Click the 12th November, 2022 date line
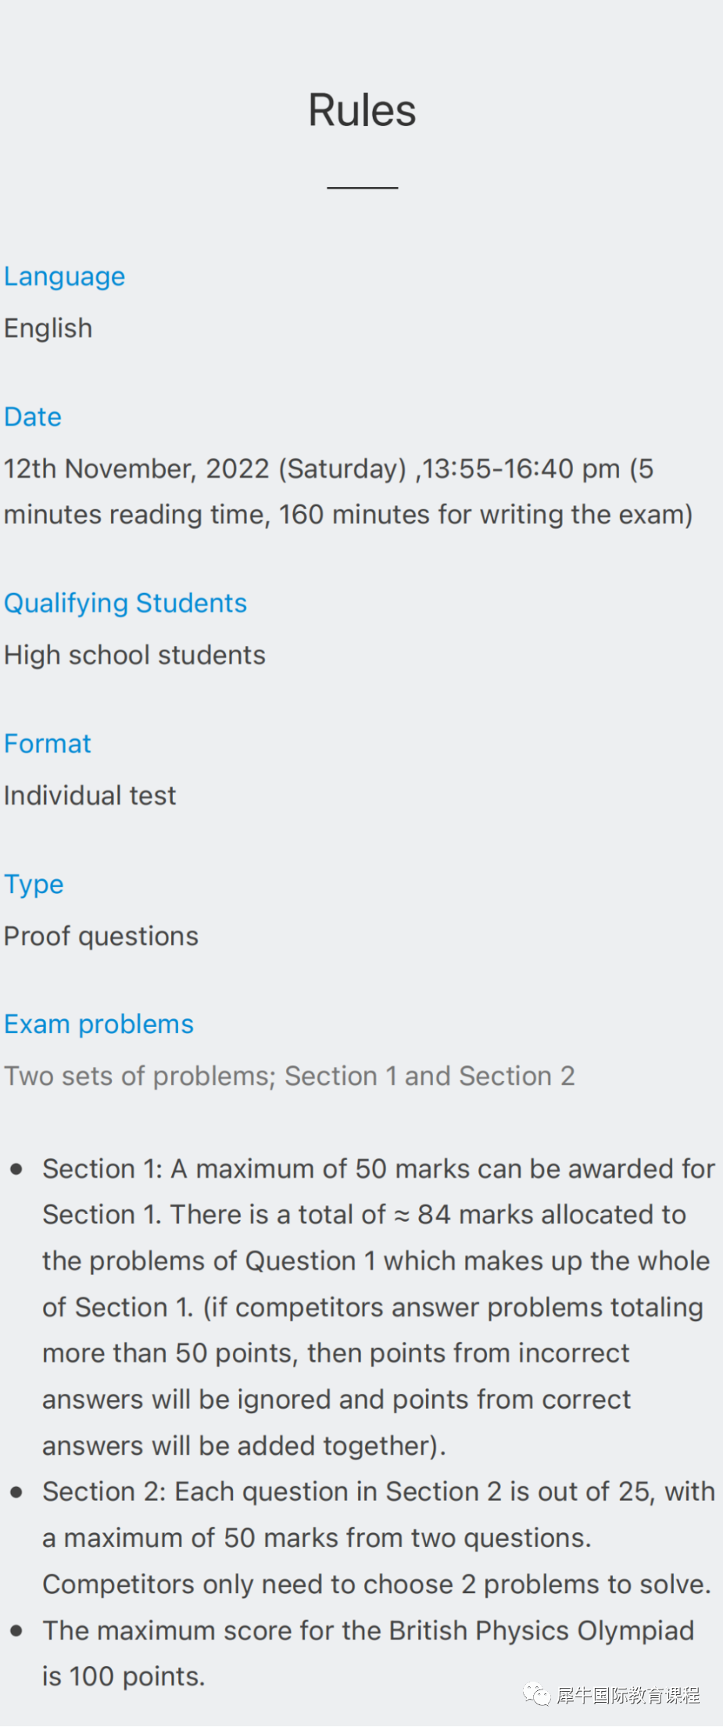Image resolution: width=723 pixels, height=1727 pixels. click(x=349, y=492)
